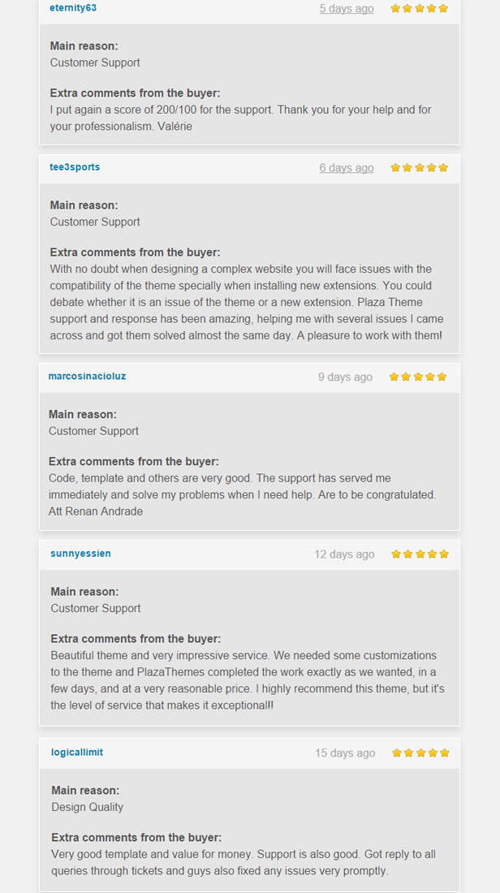The height and width of the screenshot is (893, 500).
Task: Click the '5 days ago' timestamp
Action: coord(347,9)
